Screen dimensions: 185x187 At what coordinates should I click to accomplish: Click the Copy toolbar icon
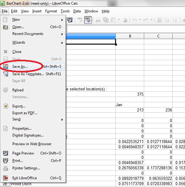click(106, 20)
